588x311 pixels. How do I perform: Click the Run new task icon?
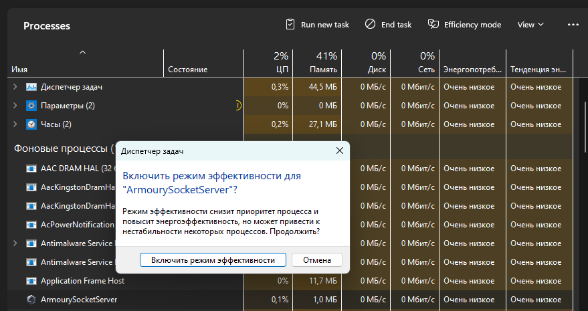click(290, 24)
